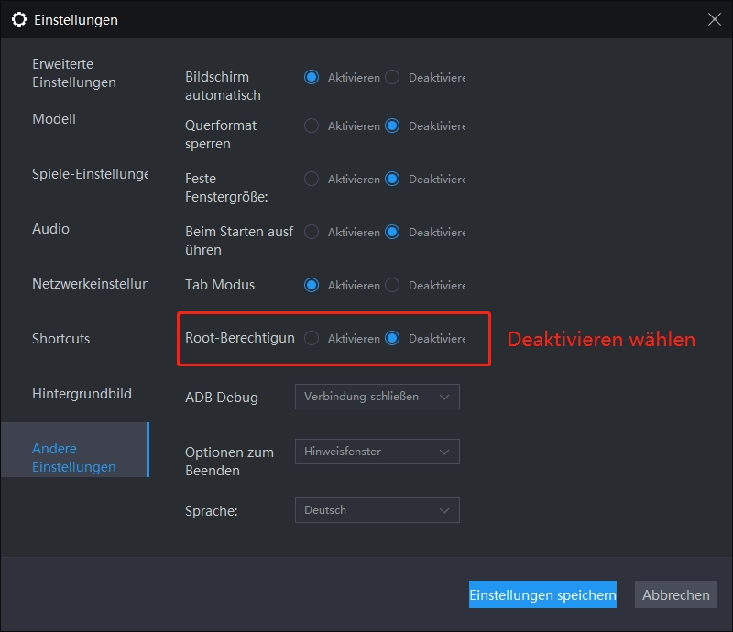Open the ADB Debug dropdown
The image size is (733, 632).
click(x=377, y=397)
